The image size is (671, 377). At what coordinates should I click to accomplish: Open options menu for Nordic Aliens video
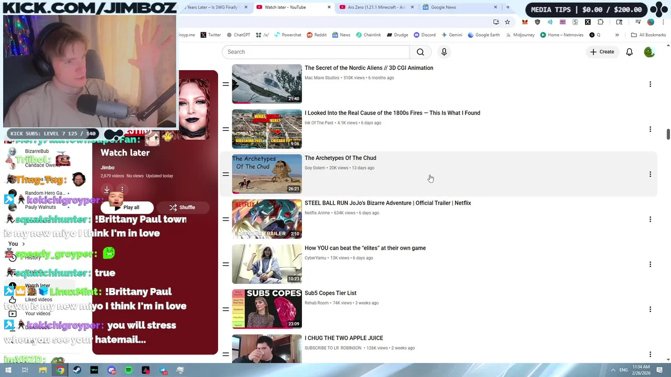point(650,84)
